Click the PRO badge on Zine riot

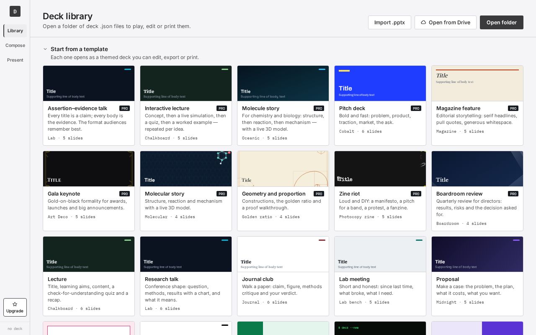[416, 194]
